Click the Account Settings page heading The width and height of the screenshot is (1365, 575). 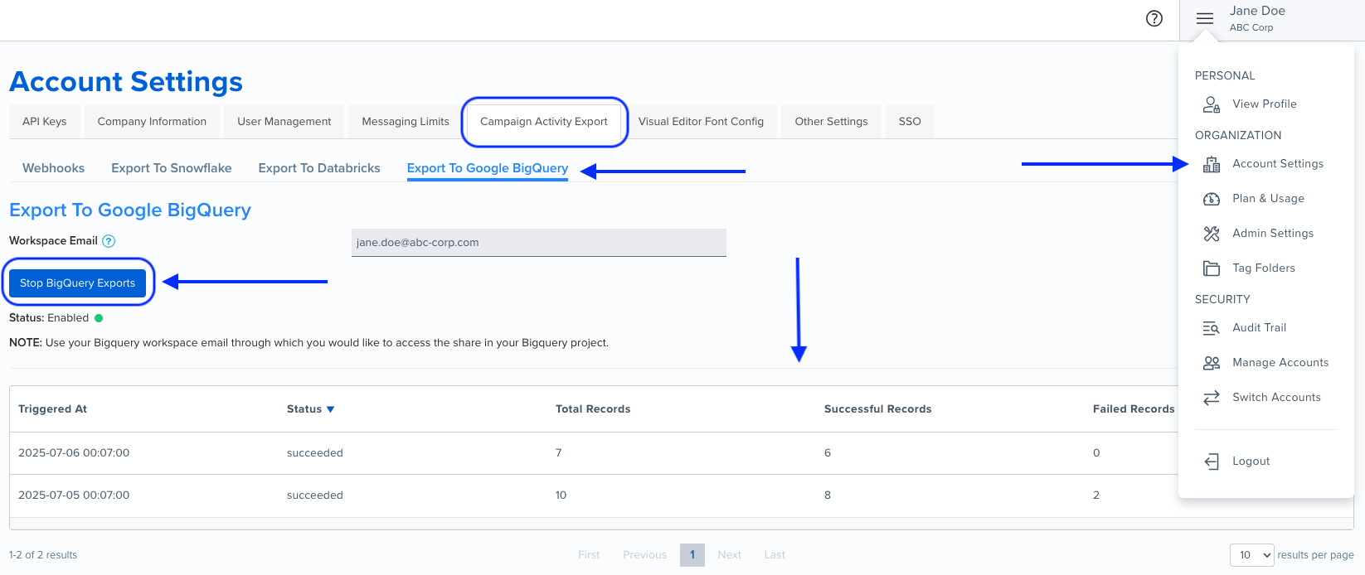click(x=126, y=82)
